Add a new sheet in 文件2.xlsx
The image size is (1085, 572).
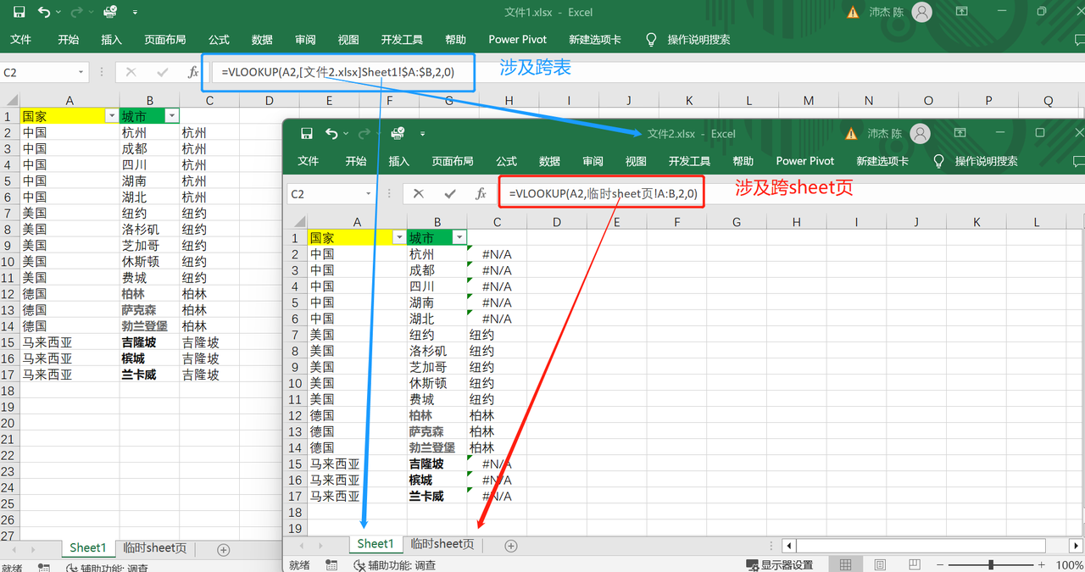coord(510,545)
